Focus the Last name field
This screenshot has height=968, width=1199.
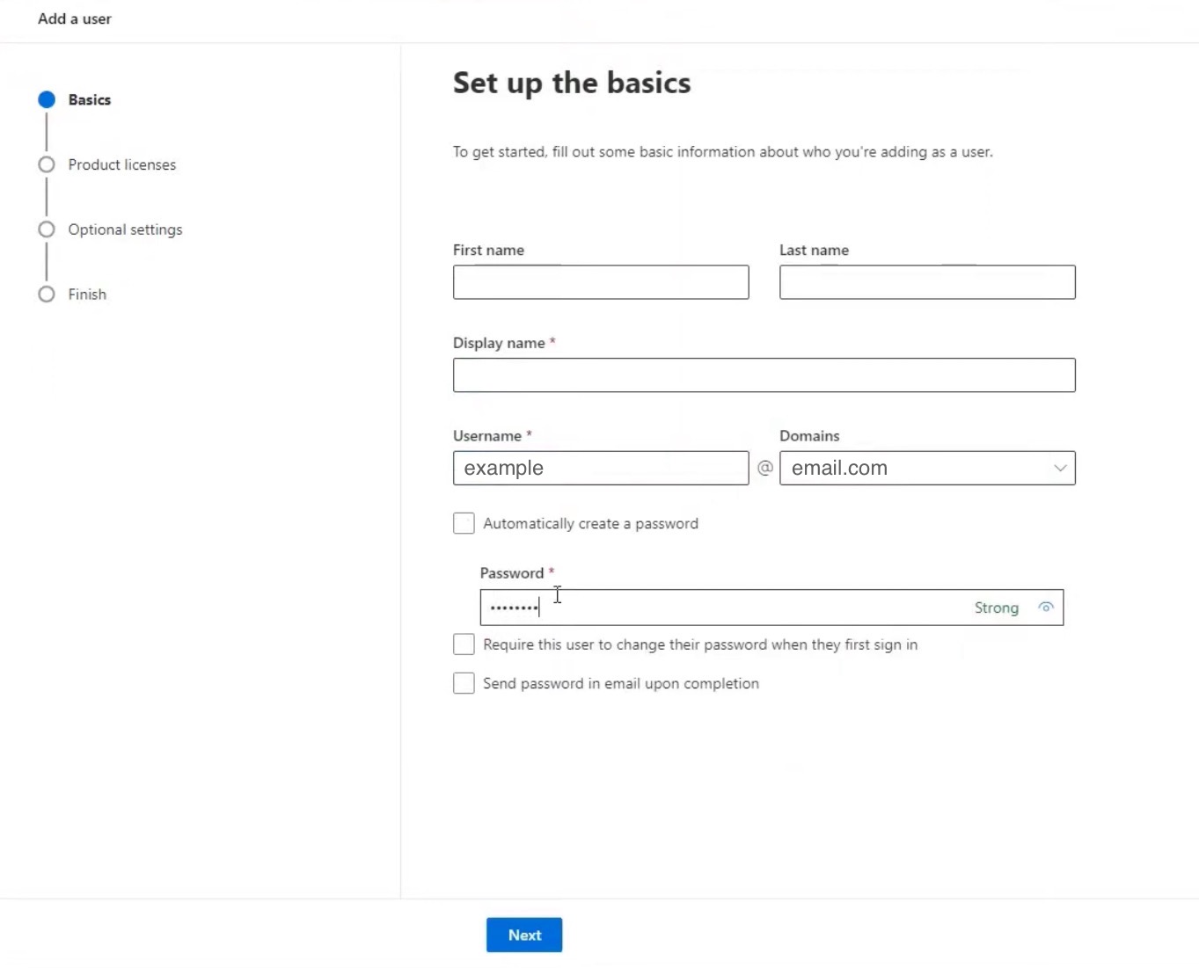(927, 282)
